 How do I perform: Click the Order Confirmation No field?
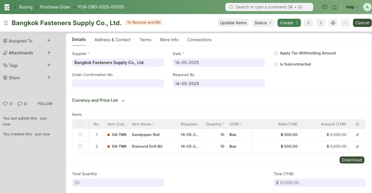[x=118, y=83]
